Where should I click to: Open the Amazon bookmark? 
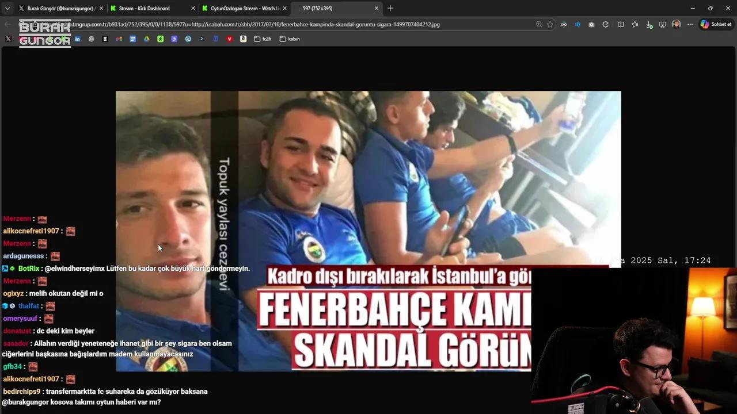tap(244, 39)
